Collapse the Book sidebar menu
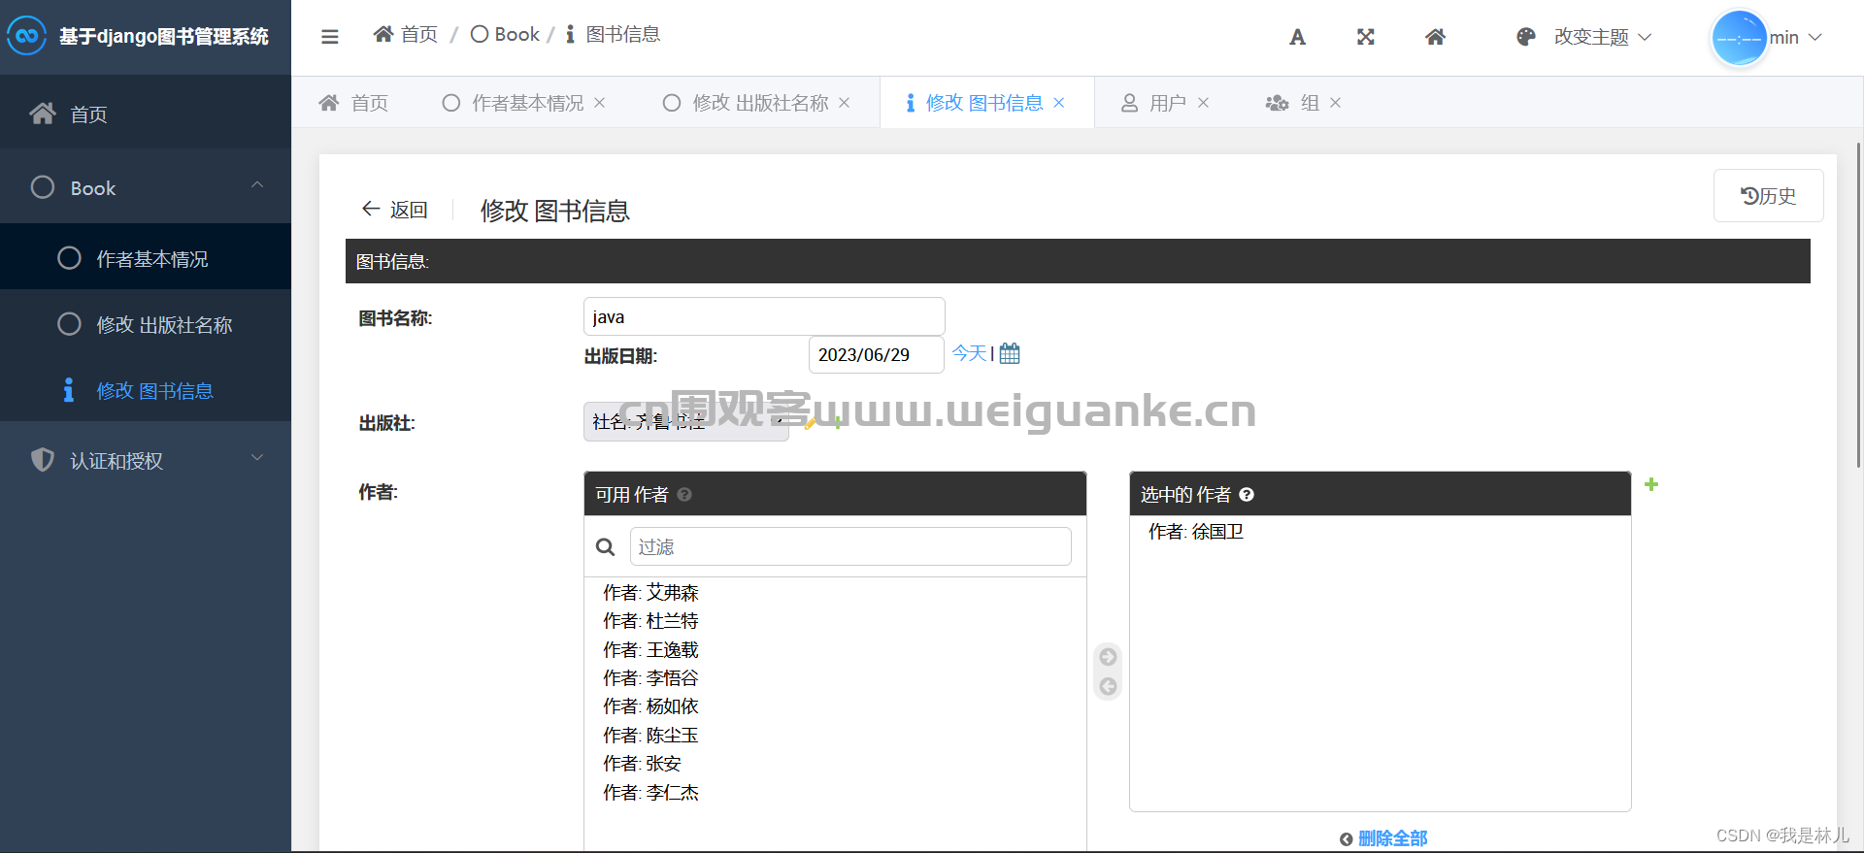1864x853 pixels. 146,187
